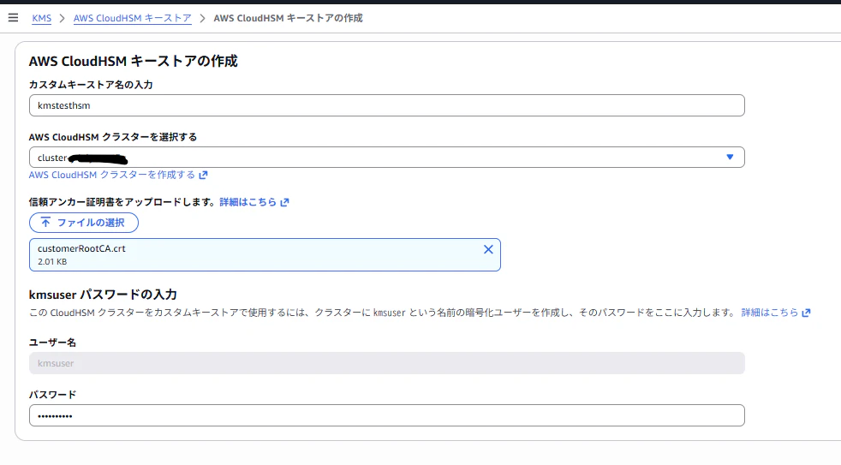The image size is (841, 465).
Task: Open the hamburger navigation menu
Action: (x=14, y=18)
